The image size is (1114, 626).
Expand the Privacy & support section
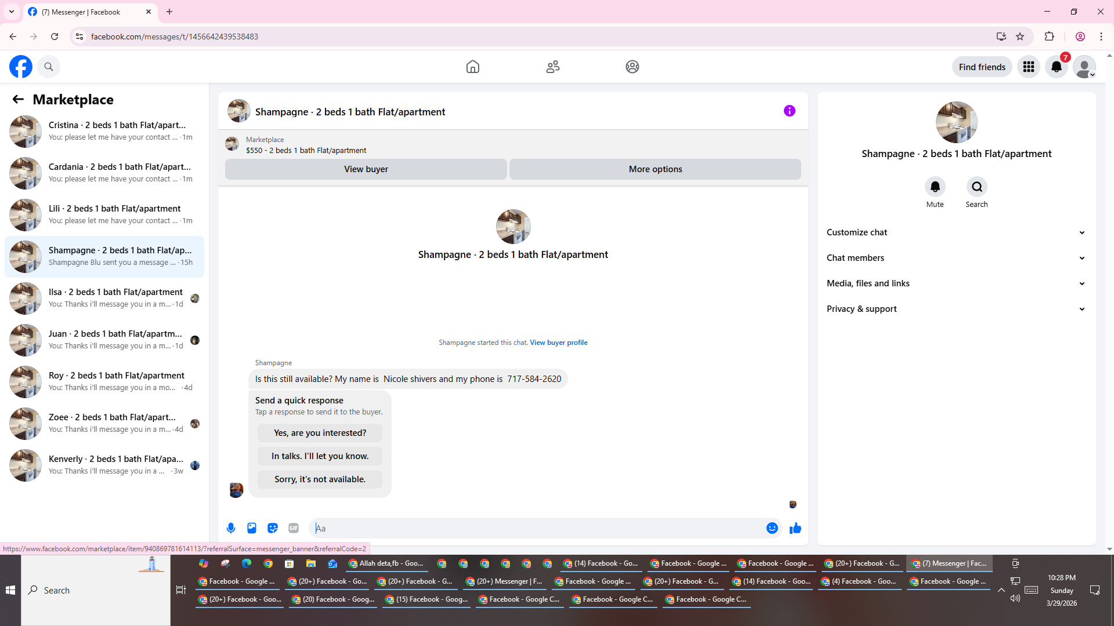[956, 309]
